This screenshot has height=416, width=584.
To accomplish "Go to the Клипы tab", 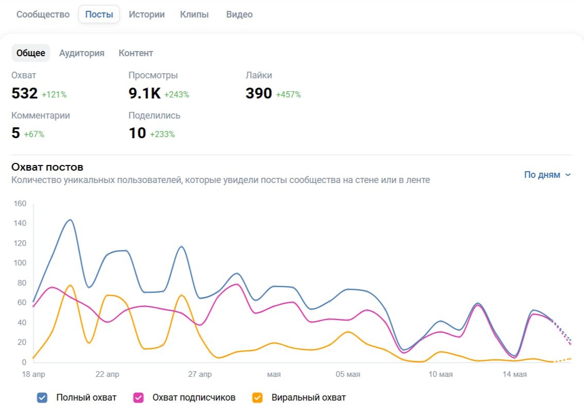I will pyautogui.click(x=195, y=14).
